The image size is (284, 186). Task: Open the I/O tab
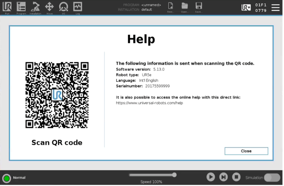pos(64,7)
